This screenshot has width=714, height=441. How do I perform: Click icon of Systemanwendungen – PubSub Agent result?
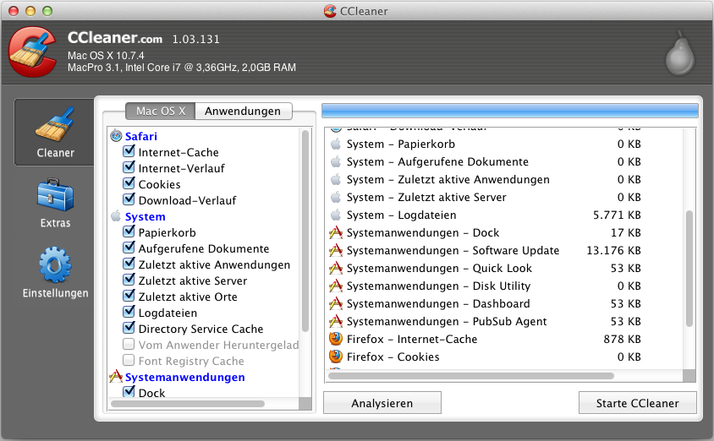point(336,321)
